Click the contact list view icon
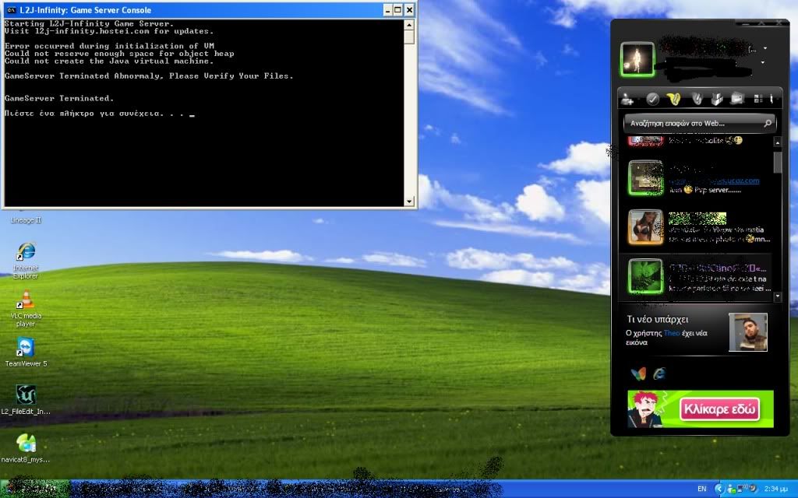This screenshot has width=798, height=498. (x=757, y=99)
